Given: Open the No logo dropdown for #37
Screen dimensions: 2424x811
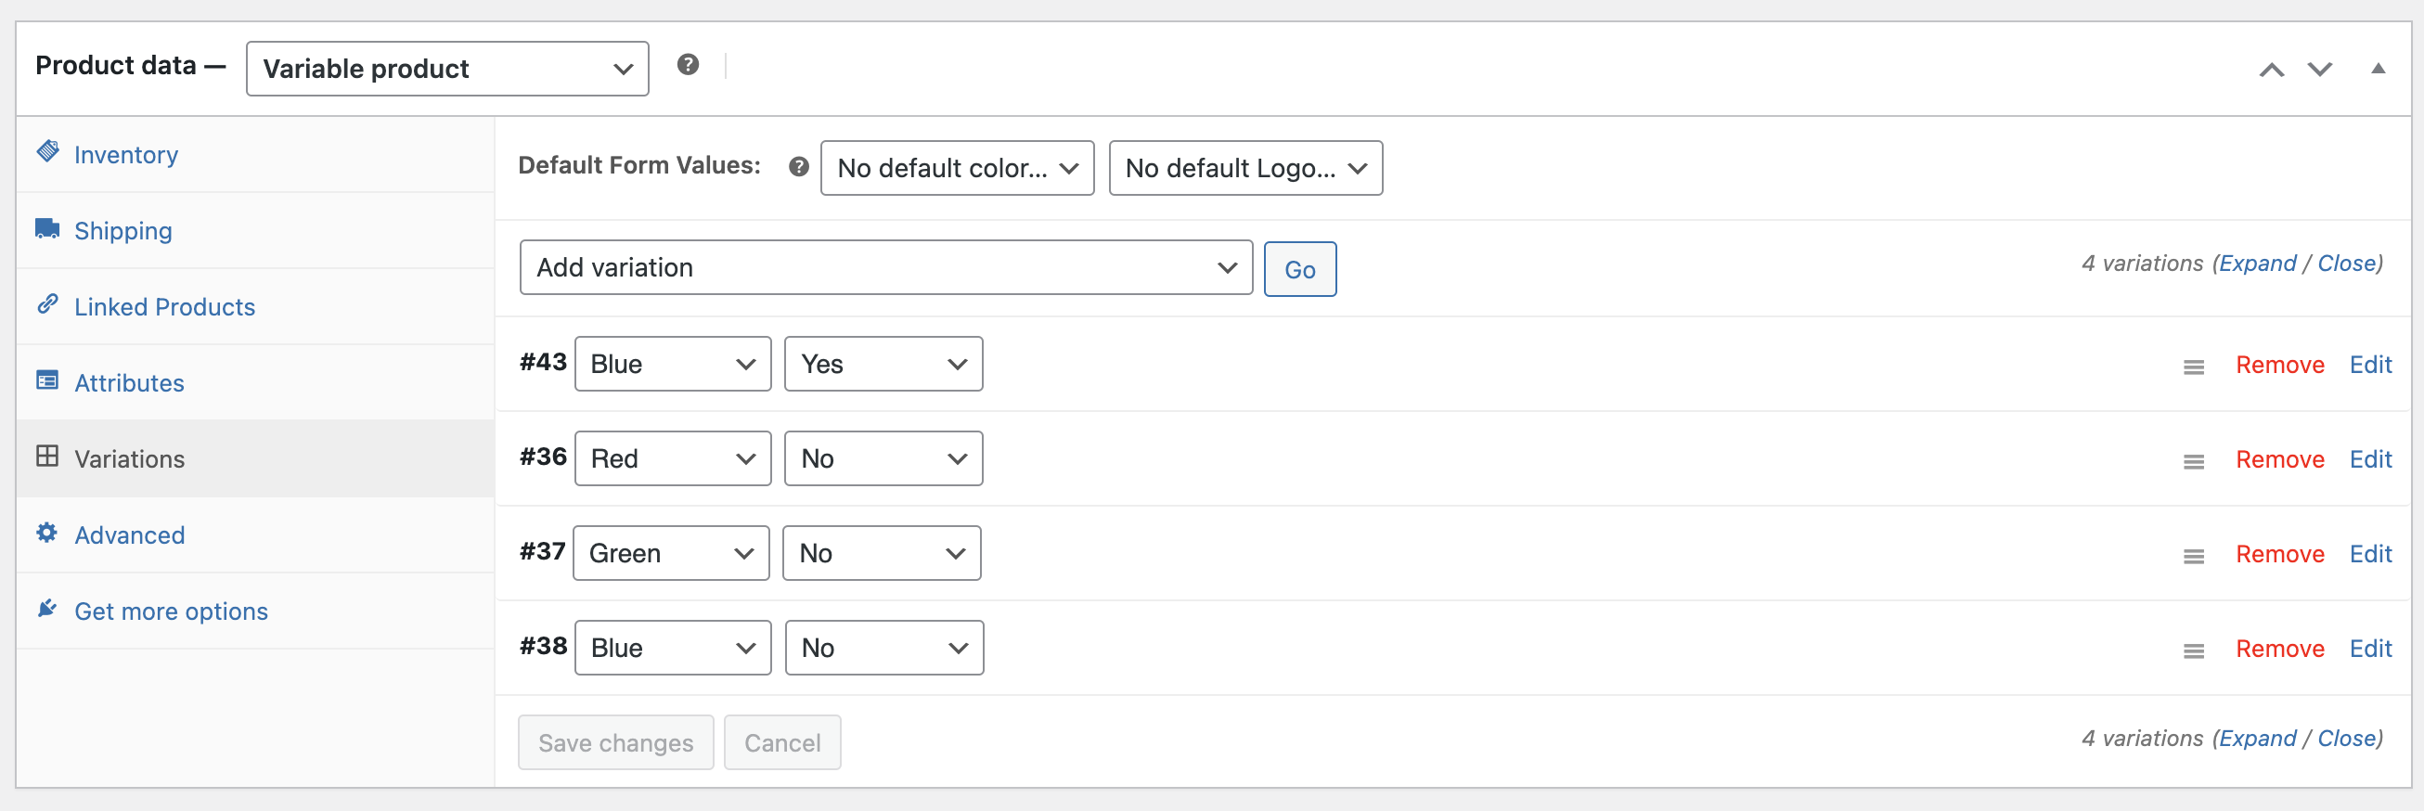Looking at the screenshot, I should coord(882,553).
